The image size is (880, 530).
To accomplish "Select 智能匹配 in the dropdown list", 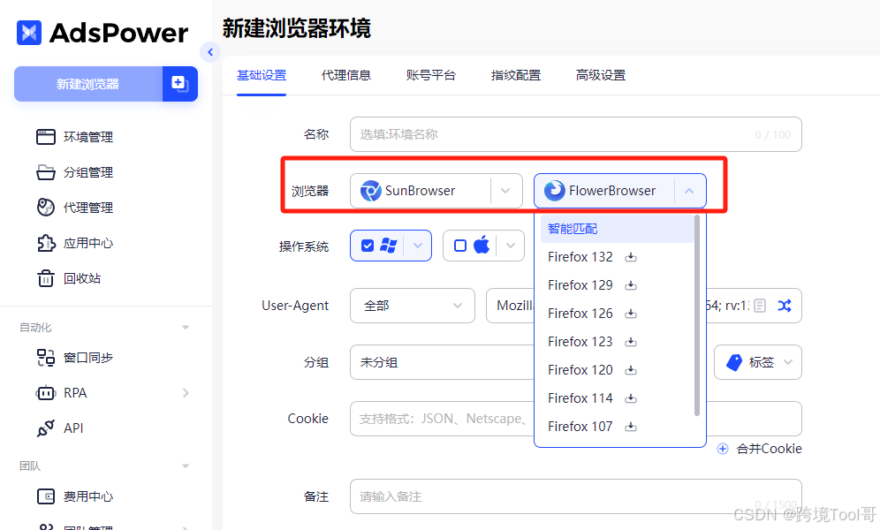I will tap(617, 229).
